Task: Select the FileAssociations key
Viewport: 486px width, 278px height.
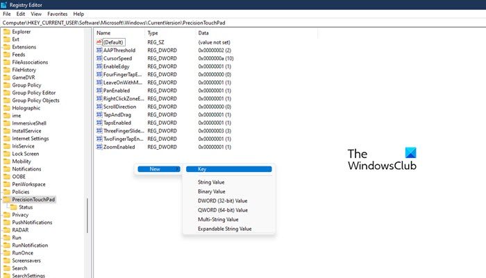Action: [30, 62]
